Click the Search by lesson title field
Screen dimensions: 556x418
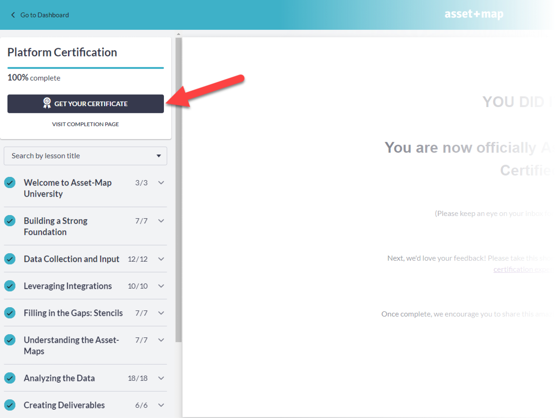click(85, 156)
